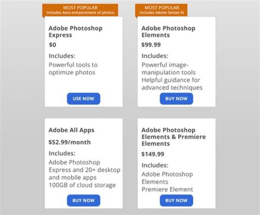The width and height of the screenshot is (260, 215).
Task: Click the "100GB of cloud storage" feature
Action: click(x=82, y=185)
